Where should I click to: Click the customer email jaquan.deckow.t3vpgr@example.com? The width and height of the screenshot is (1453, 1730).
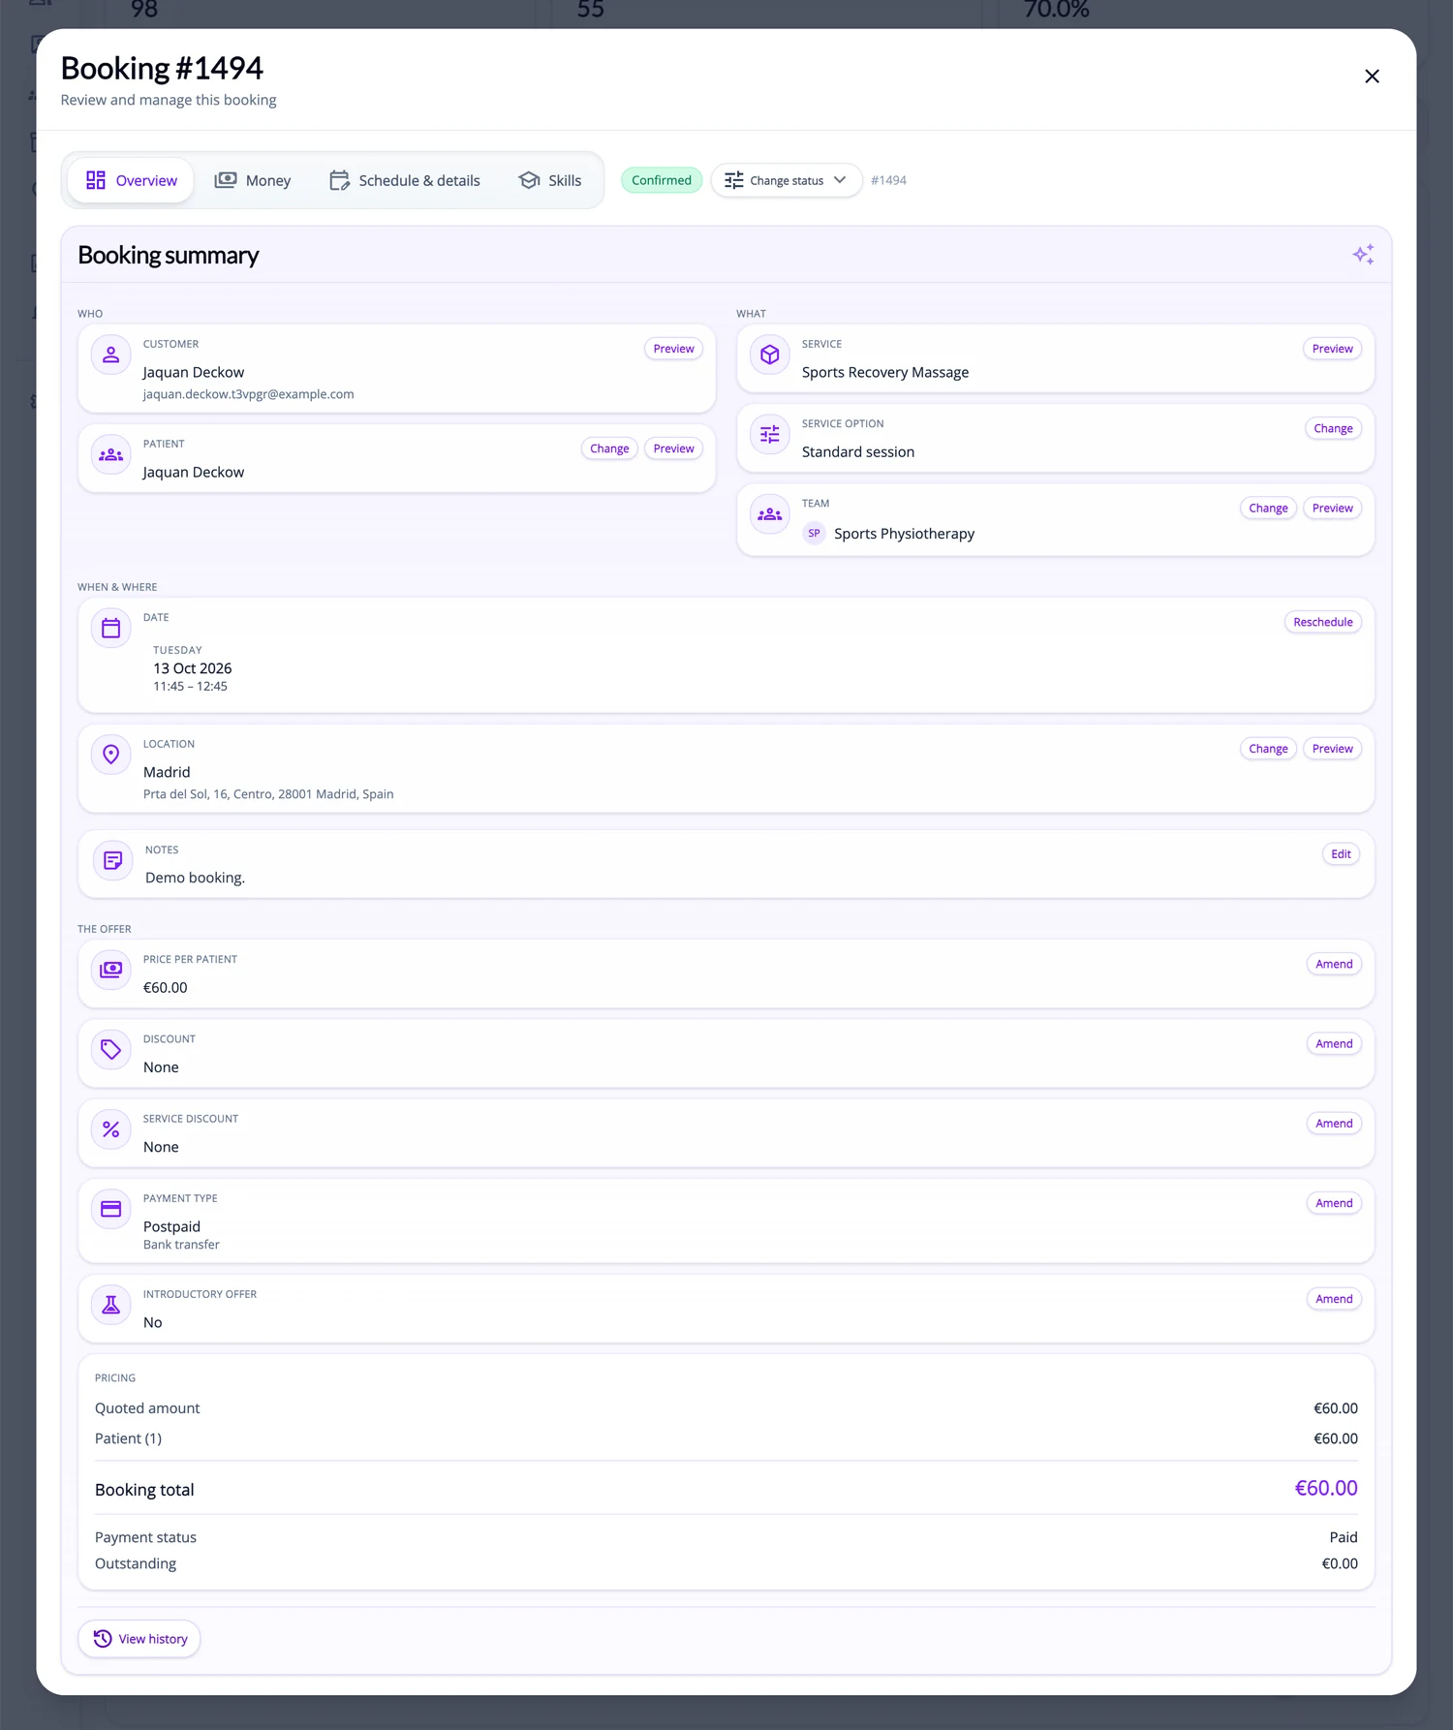coord(249,394)
